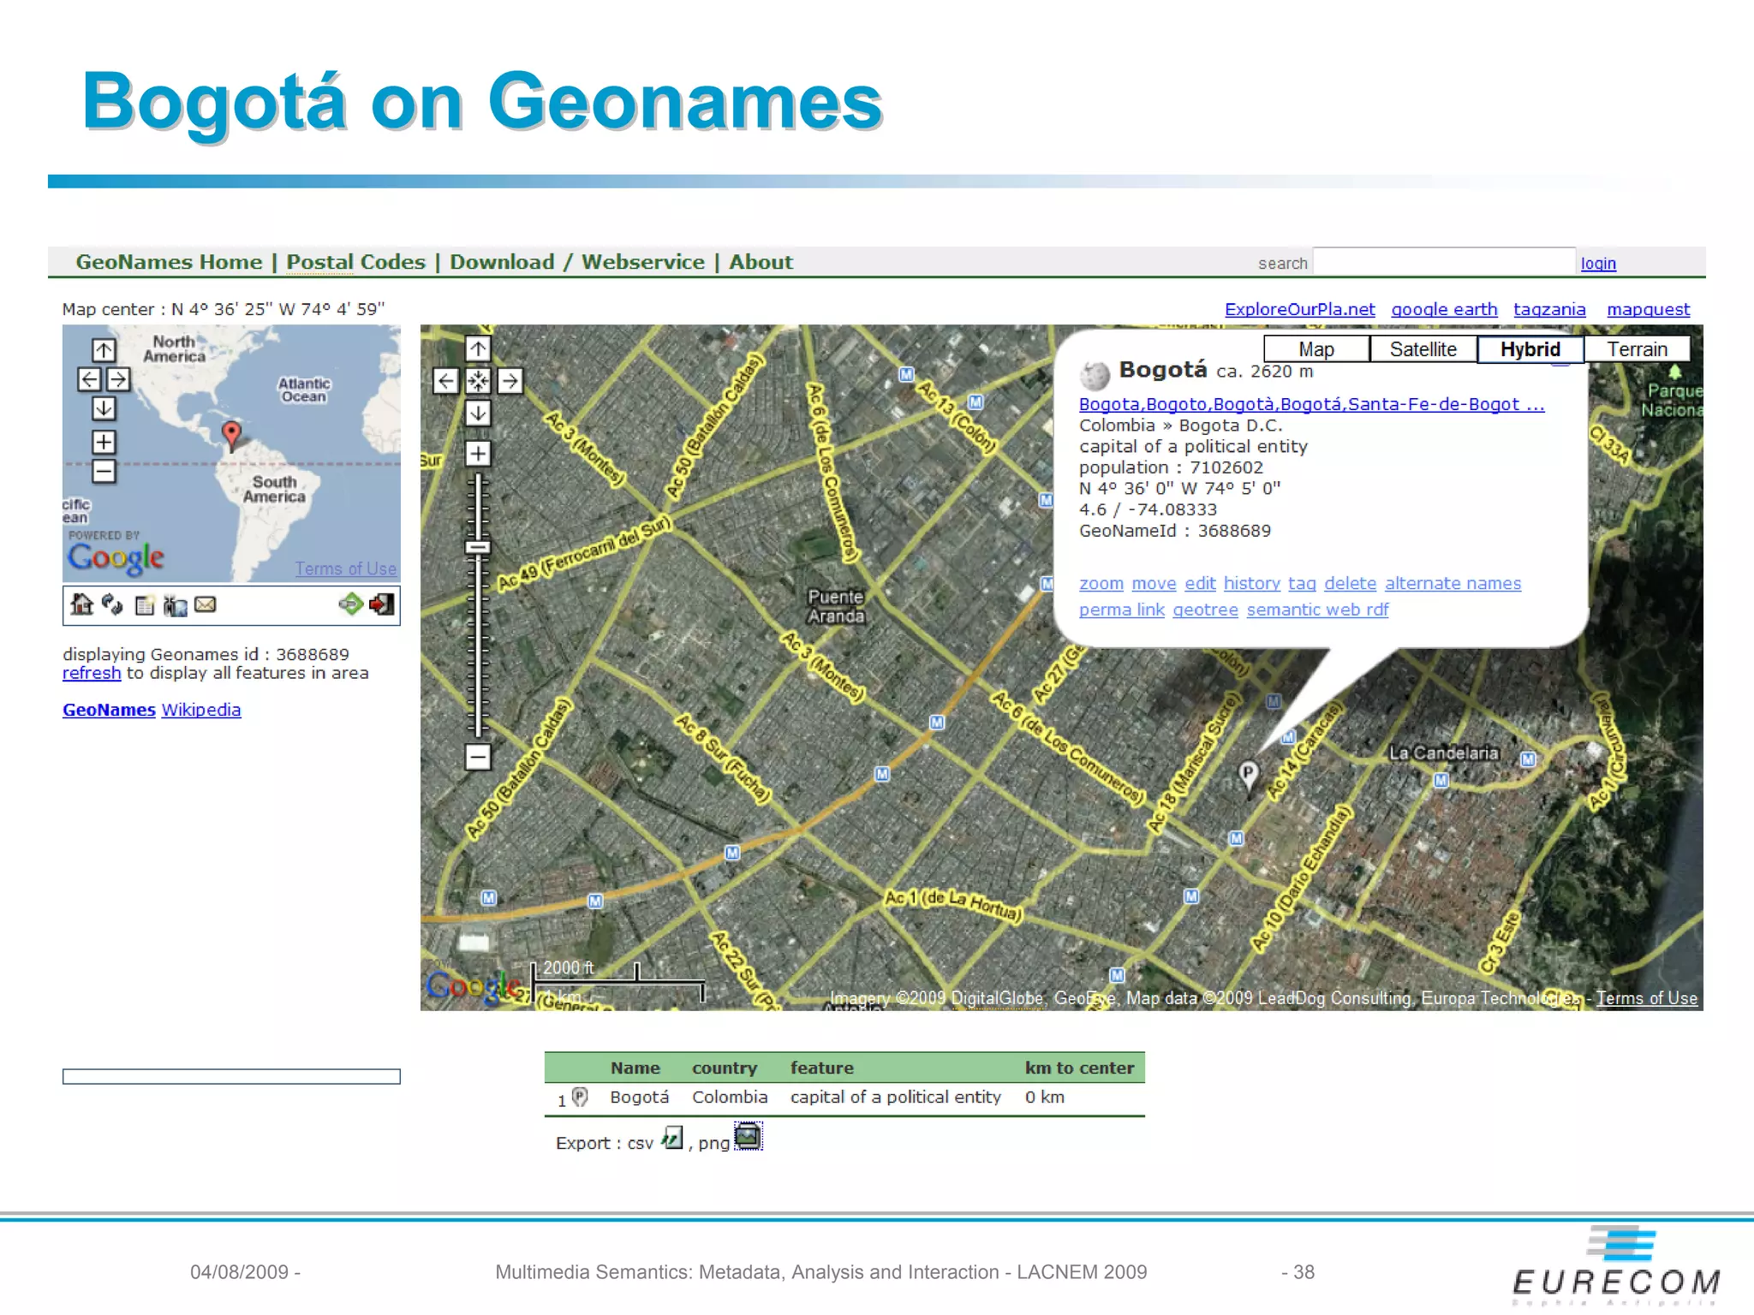Open the Postal Codes page
This screenshot has height=1315, width=1754.
click(355, 262)
